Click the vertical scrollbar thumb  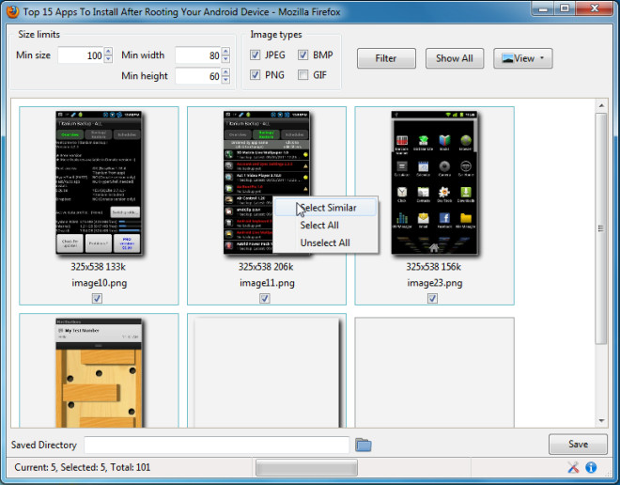point(601,228)
